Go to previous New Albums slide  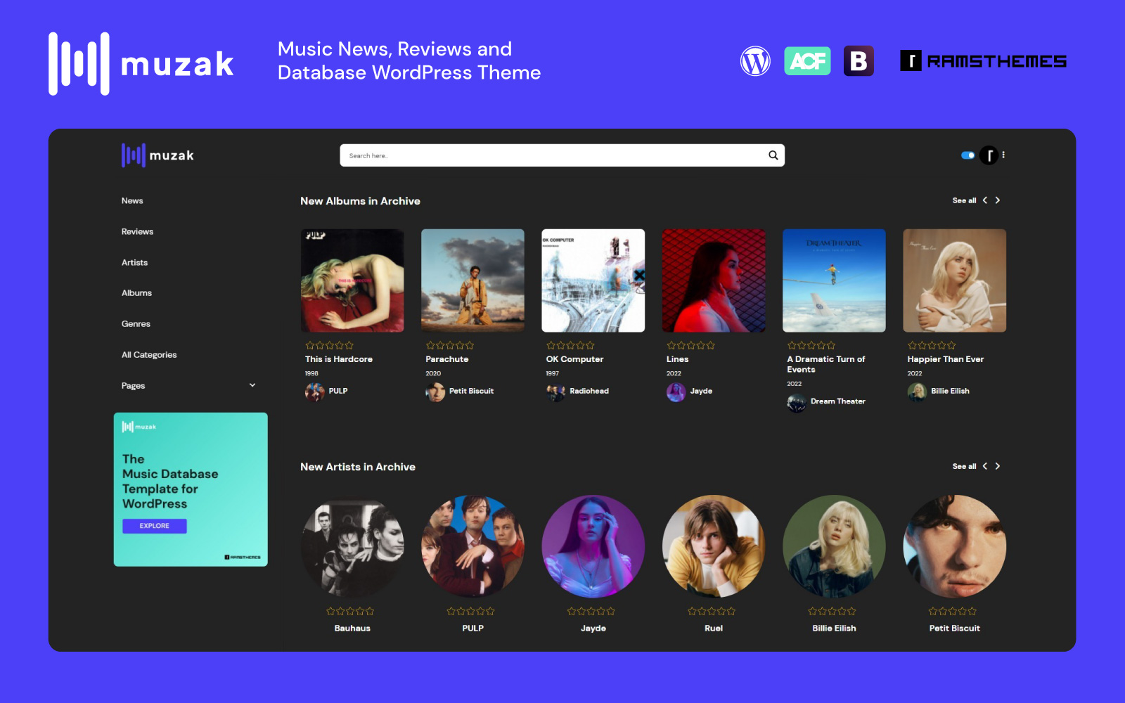coord(985,200)
